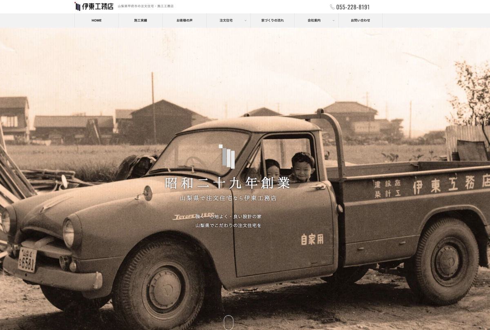This screenshot has width=490, height=330.
Task: Call the number 055-228-8191
Action: tap(353, 7)
